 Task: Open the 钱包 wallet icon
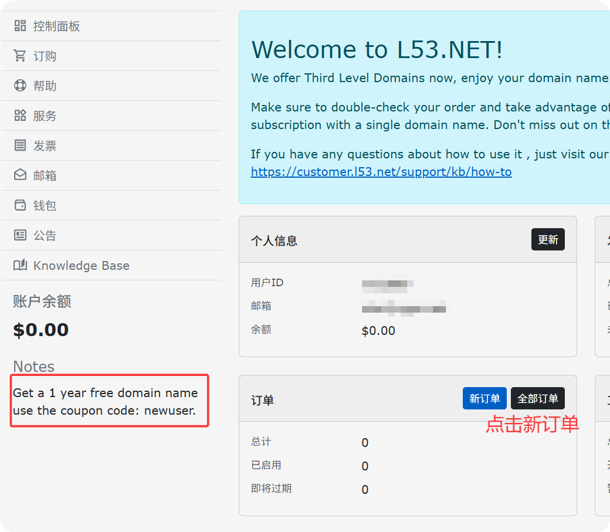pos(19,205)
